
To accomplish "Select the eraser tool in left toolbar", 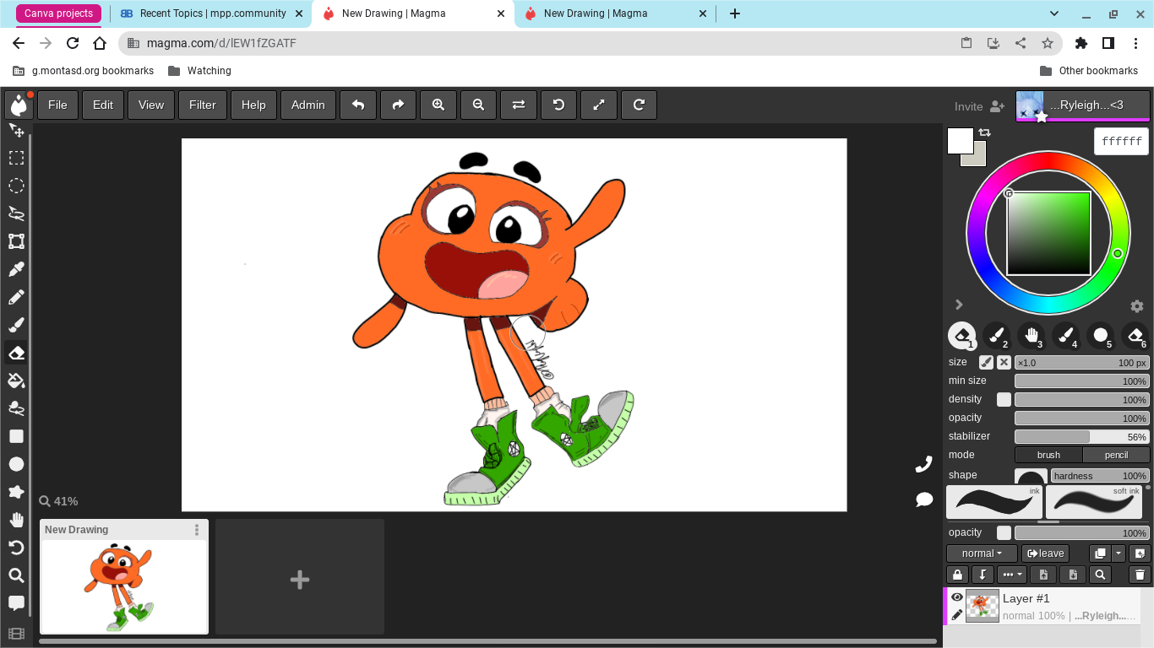I will (x=16, y=353).
